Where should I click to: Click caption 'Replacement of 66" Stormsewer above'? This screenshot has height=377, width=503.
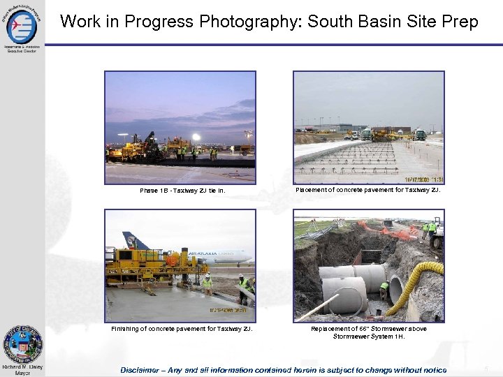(369, 329)
